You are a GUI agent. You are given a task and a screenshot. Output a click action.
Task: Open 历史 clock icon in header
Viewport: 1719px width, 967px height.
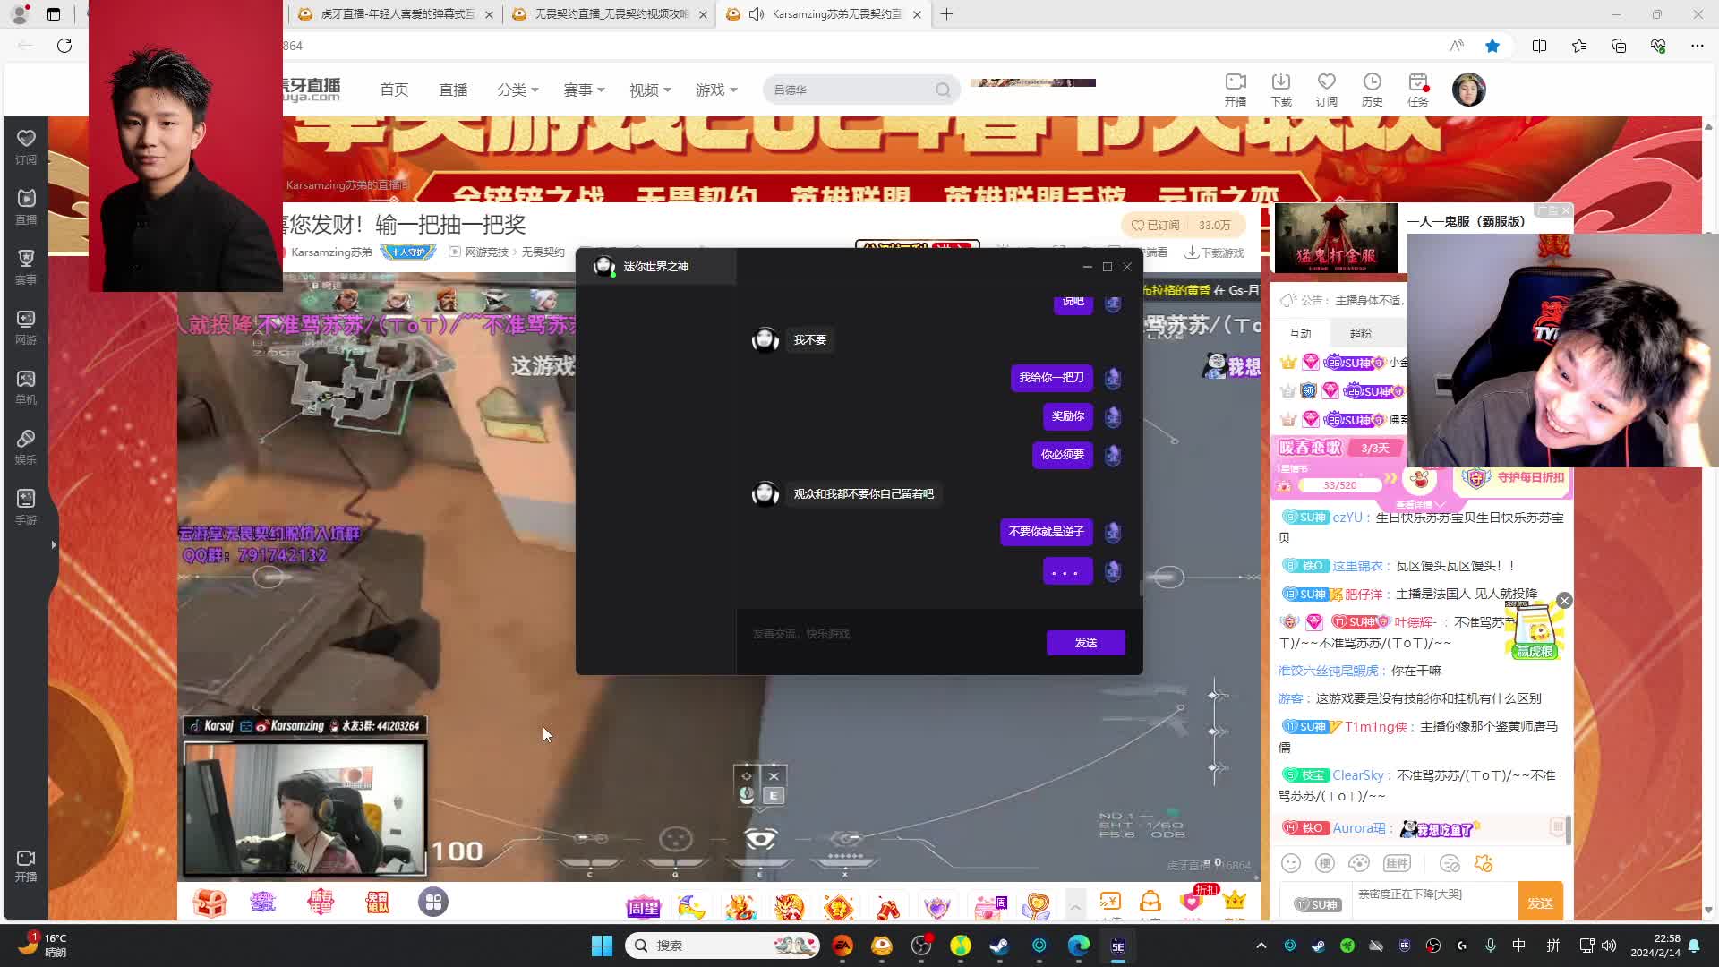(1373, 89)
